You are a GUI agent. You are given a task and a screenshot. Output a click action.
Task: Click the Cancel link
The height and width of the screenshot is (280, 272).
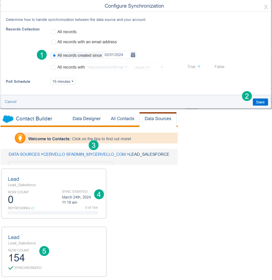pyautogui.click(x=11, y=102)
